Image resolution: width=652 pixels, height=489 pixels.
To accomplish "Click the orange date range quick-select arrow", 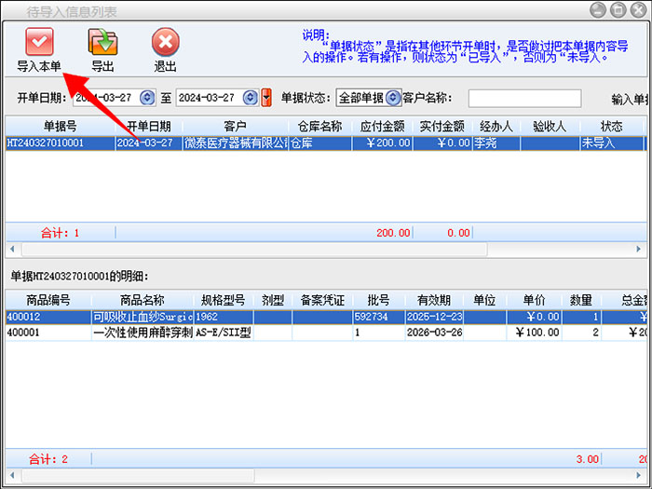I will (x=266, y=98).
